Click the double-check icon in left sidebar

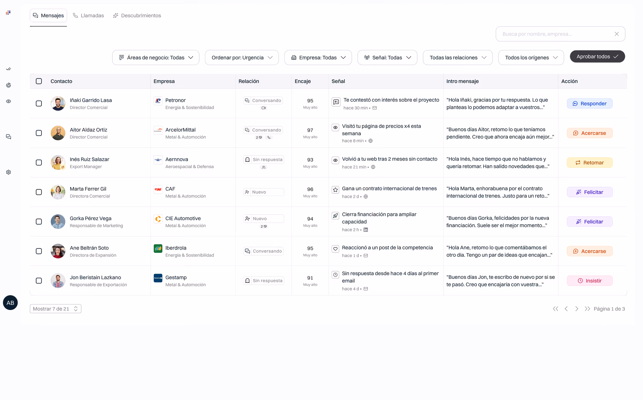click(x=8, y=69)
